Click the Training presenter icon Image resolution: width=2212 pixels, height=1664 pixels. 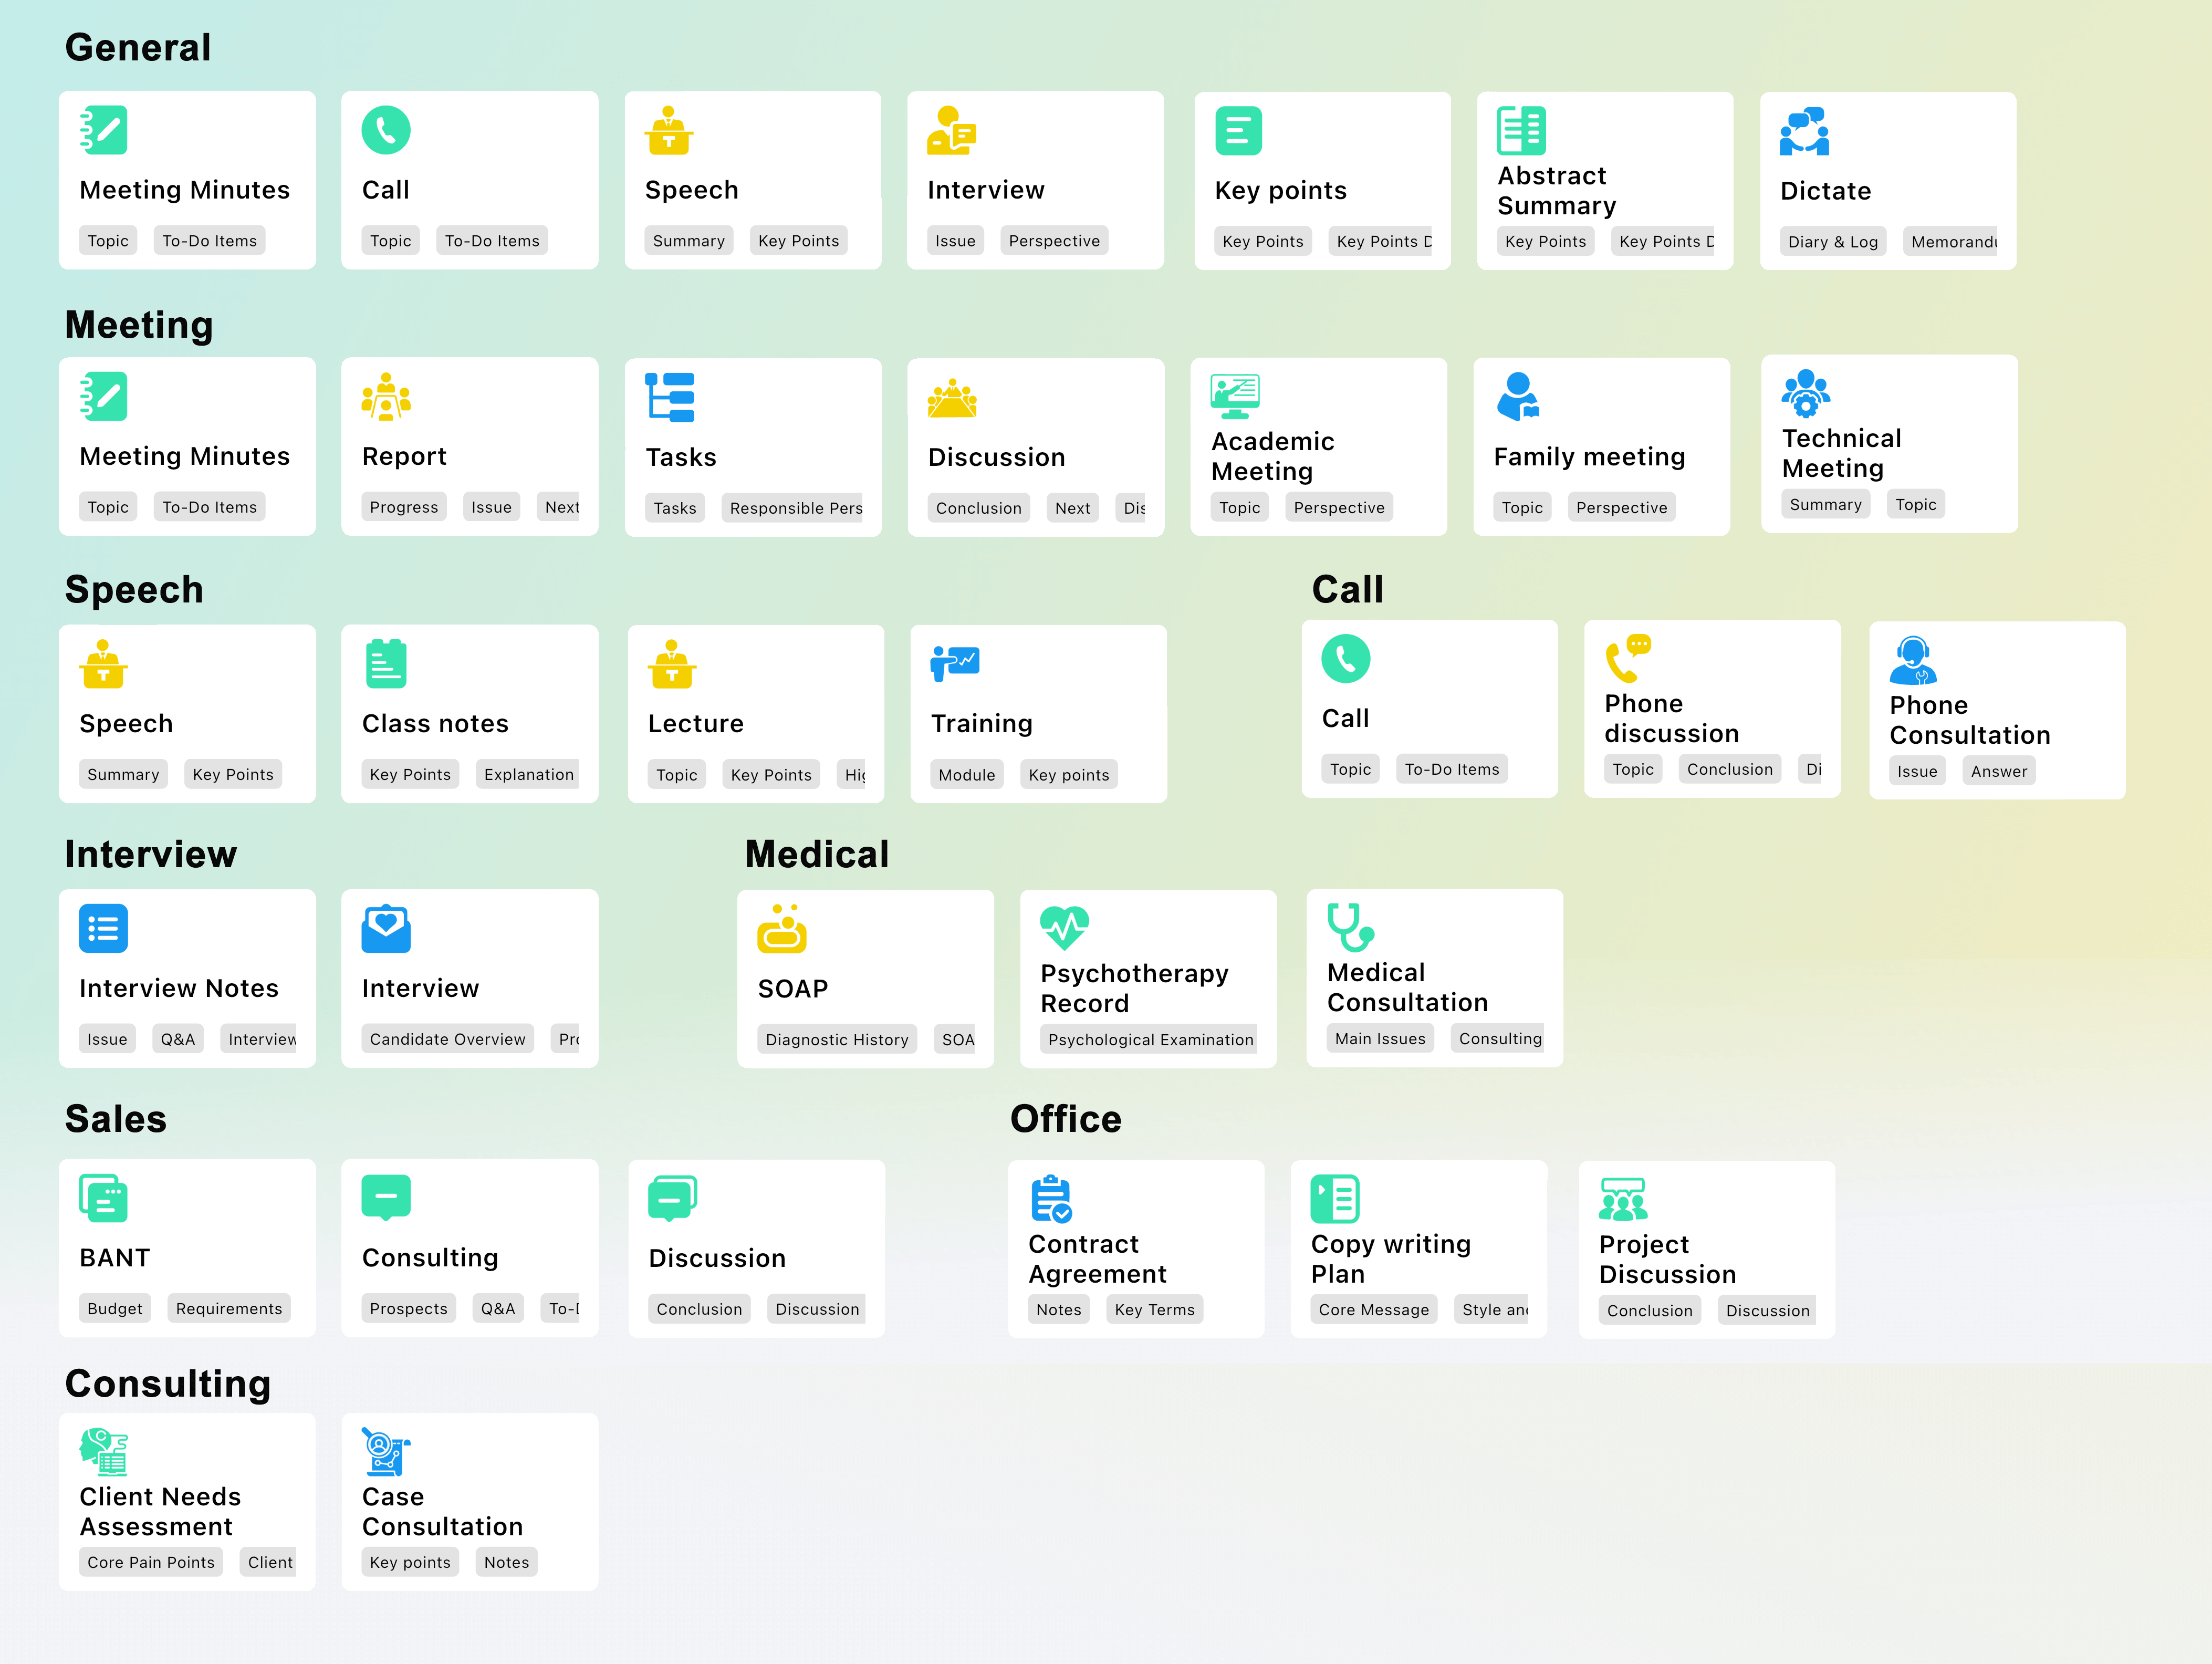[954, 663]
